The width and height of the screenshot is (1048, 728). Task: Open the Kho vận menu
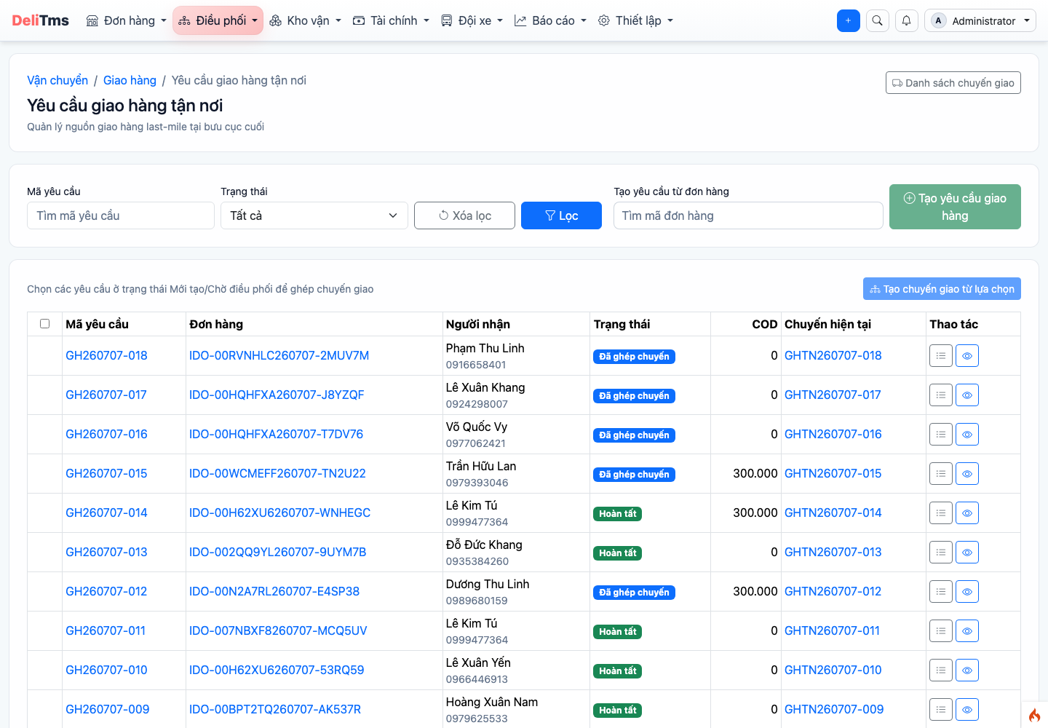[305, 20]
